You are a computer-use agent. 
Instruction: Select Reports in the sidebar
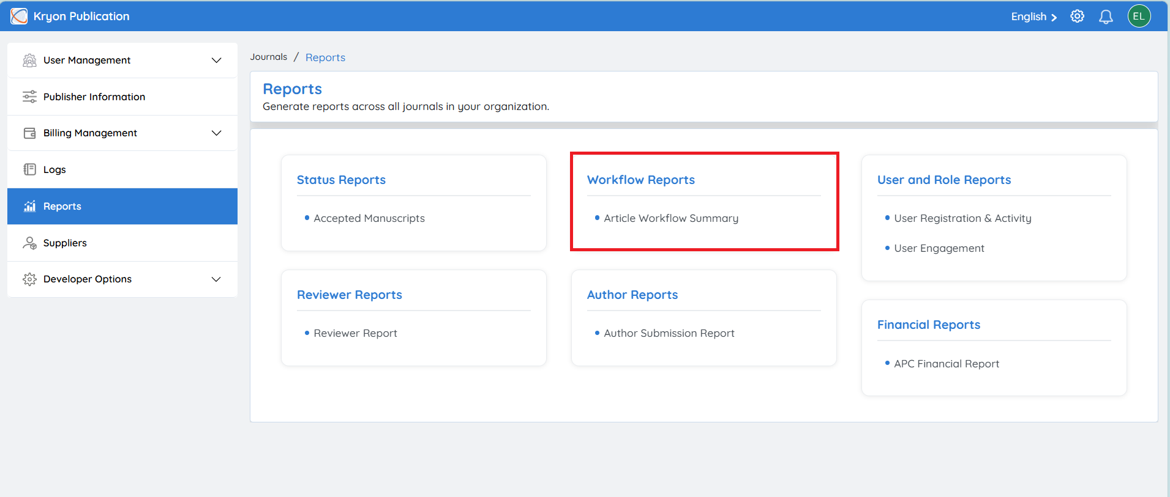(x=122, y=206)
